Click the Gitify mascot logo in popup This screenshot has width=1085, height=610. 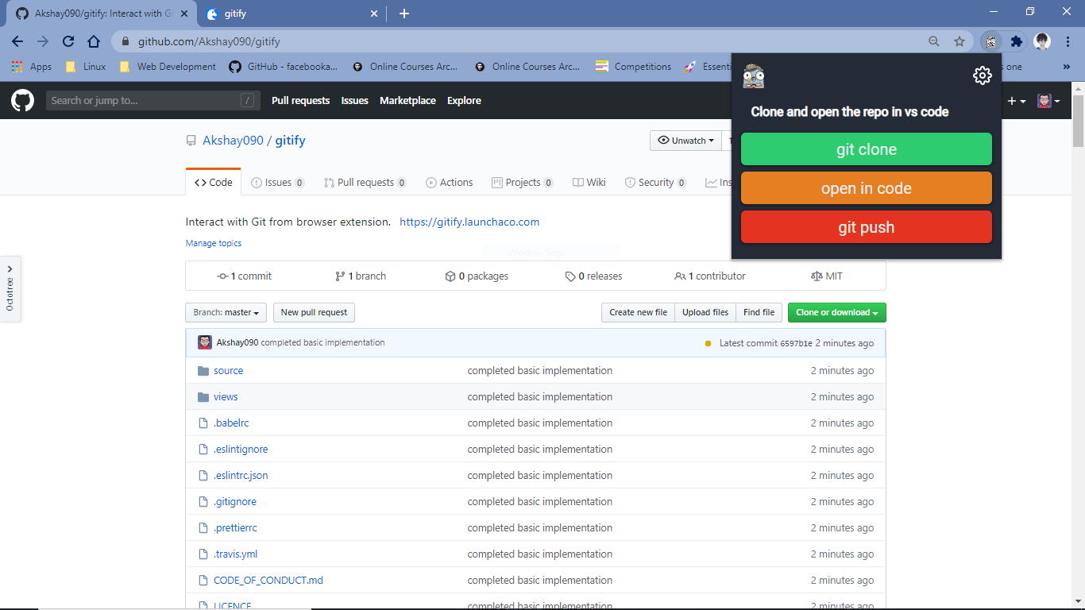[753, 75]
